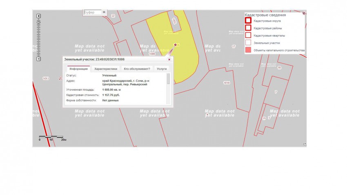Screen dimensions: 347x195
Task: Close the Земельный участок info popup
Action: tap(169, 60)
